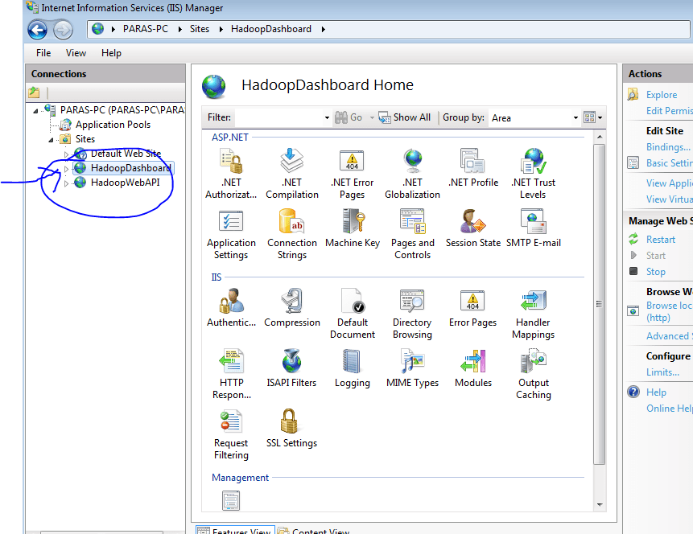Open breadcrumb arrow after HadoopDashboard
693x534 pixels.
pos(324,29)
